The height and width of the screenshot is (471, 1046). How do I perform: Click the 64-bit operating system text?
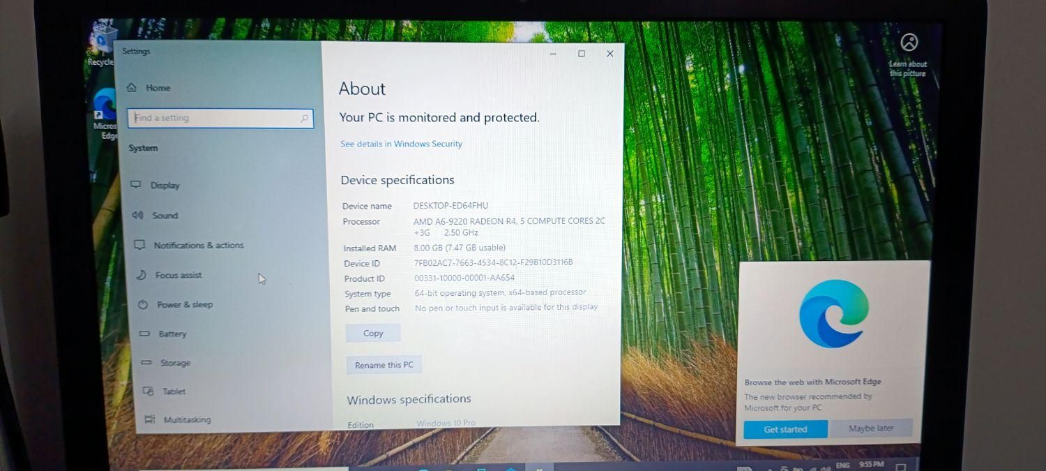click(500, 292)
